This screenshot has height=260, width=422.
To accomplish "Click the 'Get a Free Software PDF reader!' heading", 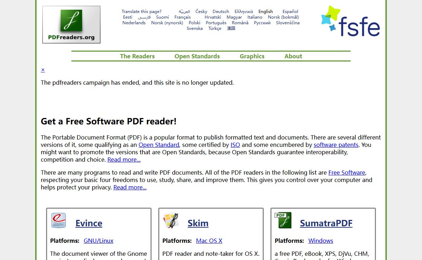I will click(x=109, y=122).
